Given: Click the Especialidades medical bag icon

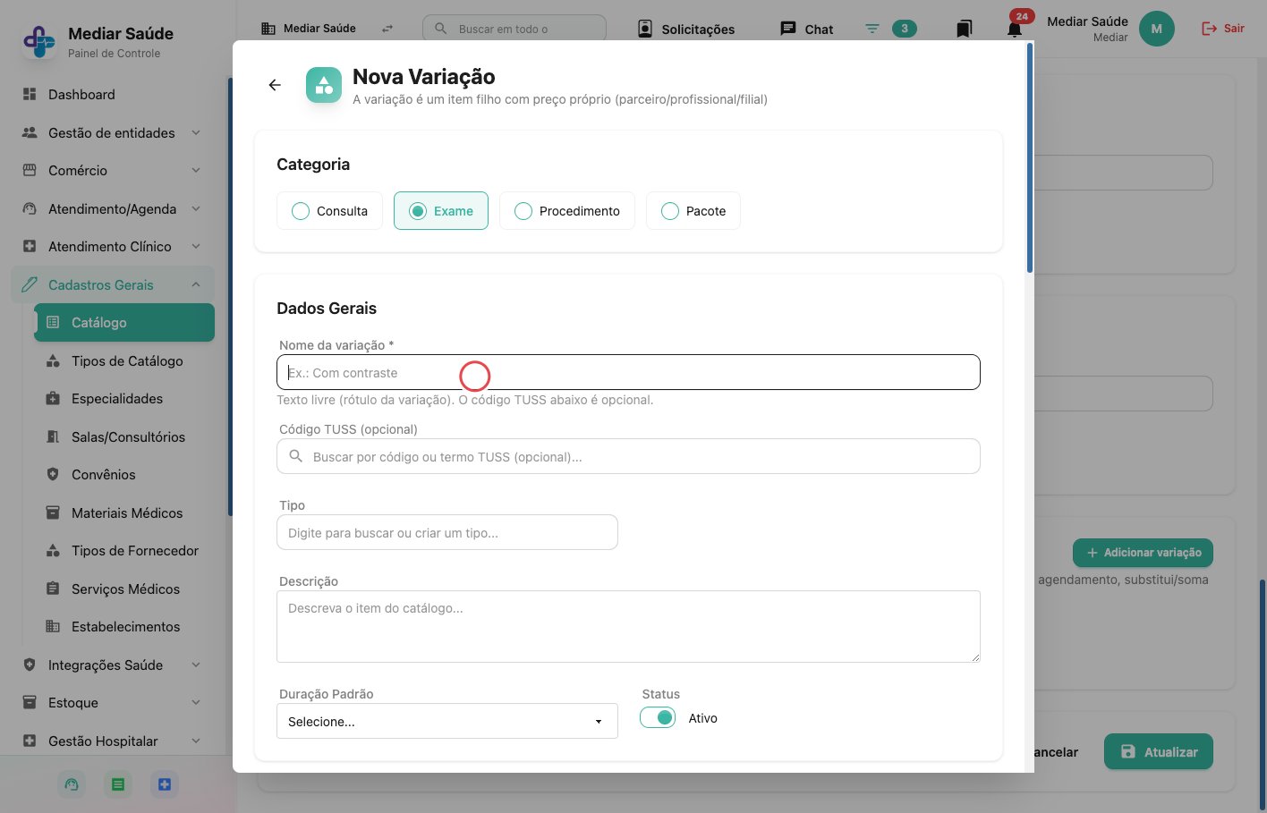Looking at the screenshot, I should 53,398.
